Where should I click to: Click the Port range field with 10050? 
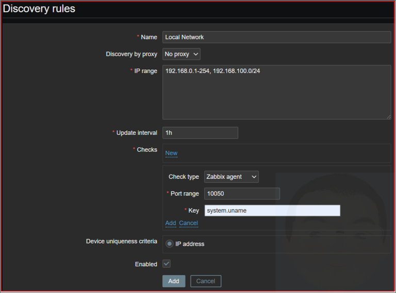(242, 194)
